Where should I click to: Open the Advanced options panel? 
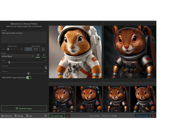click(7, 116)
